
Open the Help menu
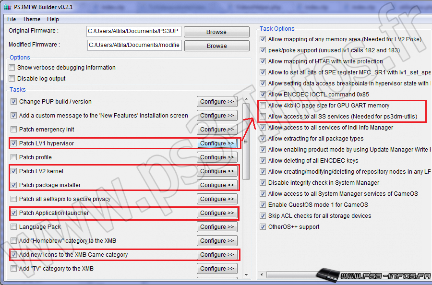point(53,19)
